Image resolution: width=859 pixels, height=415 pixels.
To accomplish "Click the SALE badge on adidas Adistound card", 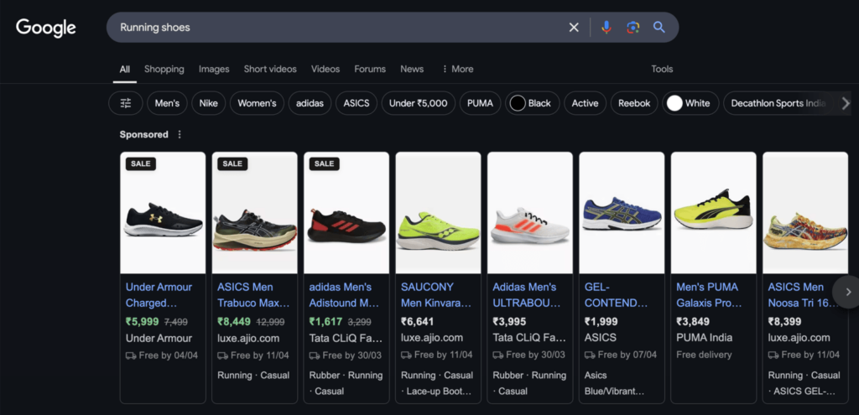I will [325, 163].
